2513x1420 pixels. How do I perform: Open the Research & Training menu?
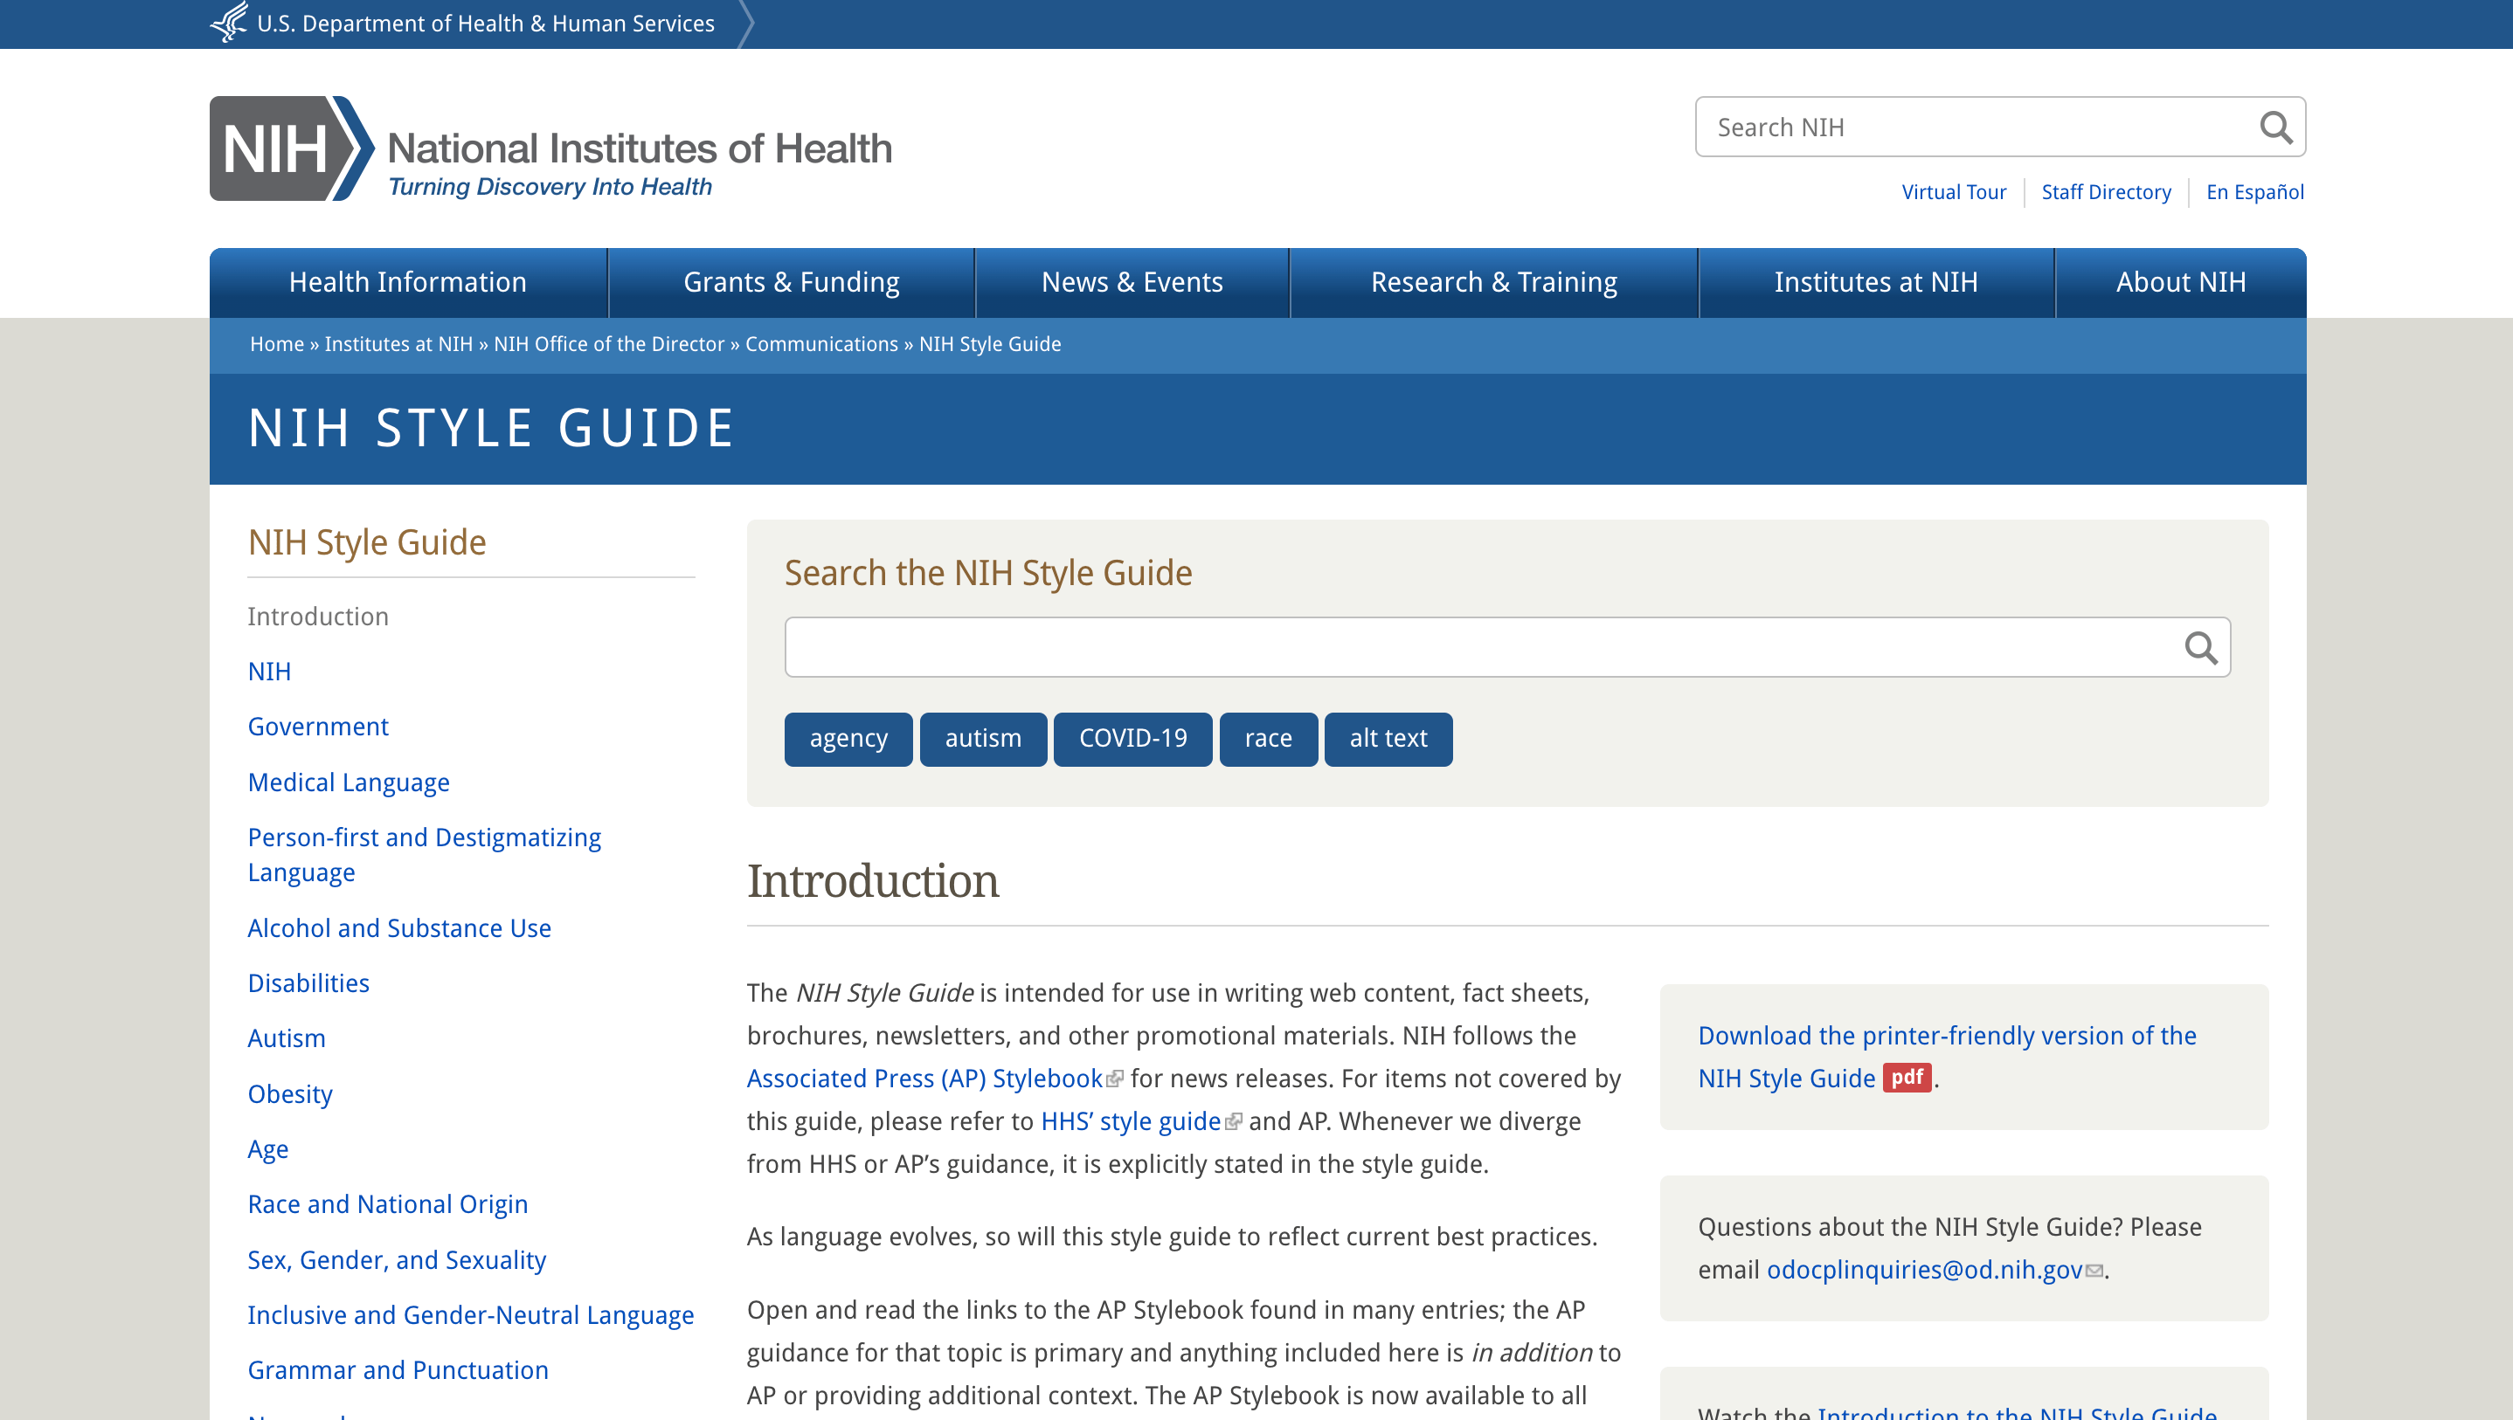point(1493,283)
